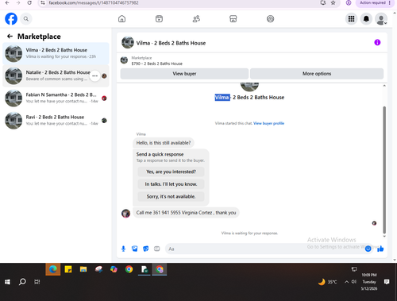Open File Explorer from the taskbar
Screen dimensions: 397x301
83,269
